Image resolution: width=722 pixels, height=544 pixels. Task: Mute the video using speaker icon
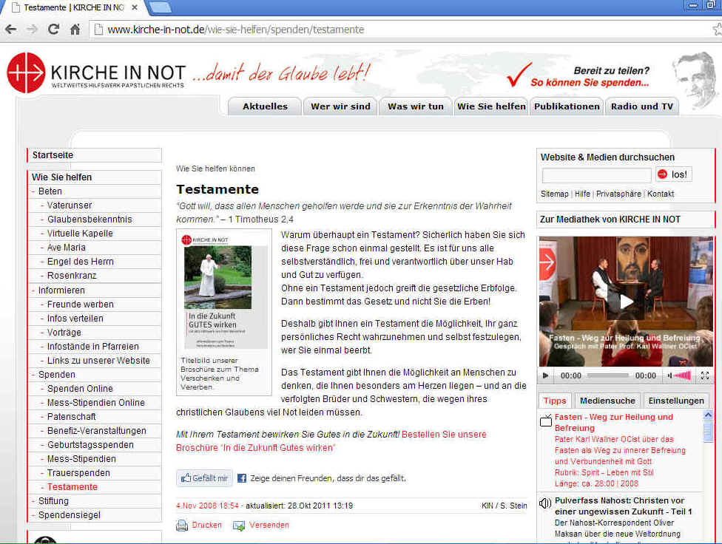point(670,375)
